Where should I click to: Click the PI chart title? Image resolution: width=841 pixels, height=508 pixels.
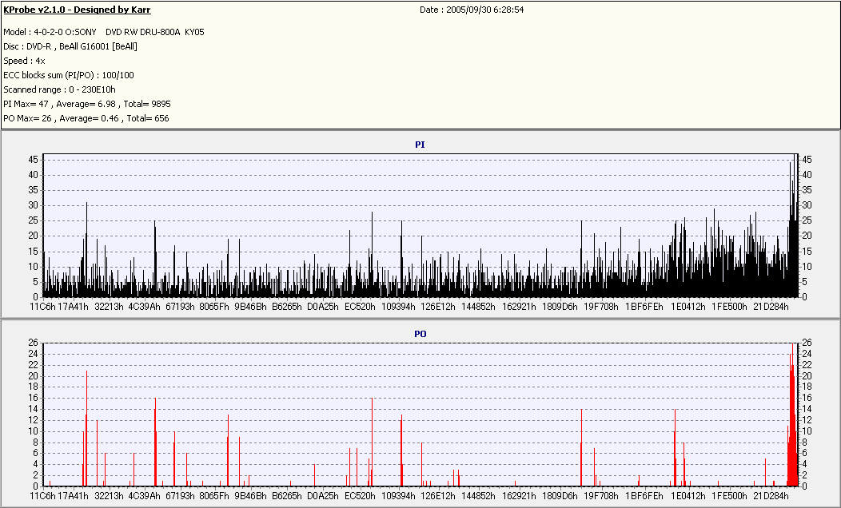420,145
